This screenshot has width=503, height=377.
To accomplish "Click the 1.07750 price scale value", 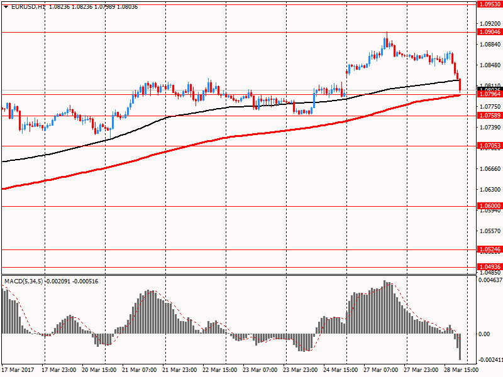I will 490,106.
